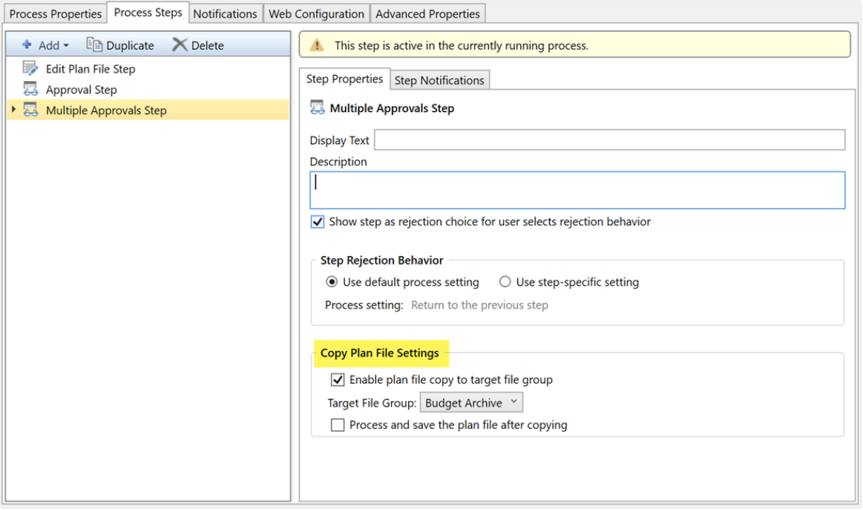
Task: Select Use step-specific setting option
Action: tap(505, 282)
